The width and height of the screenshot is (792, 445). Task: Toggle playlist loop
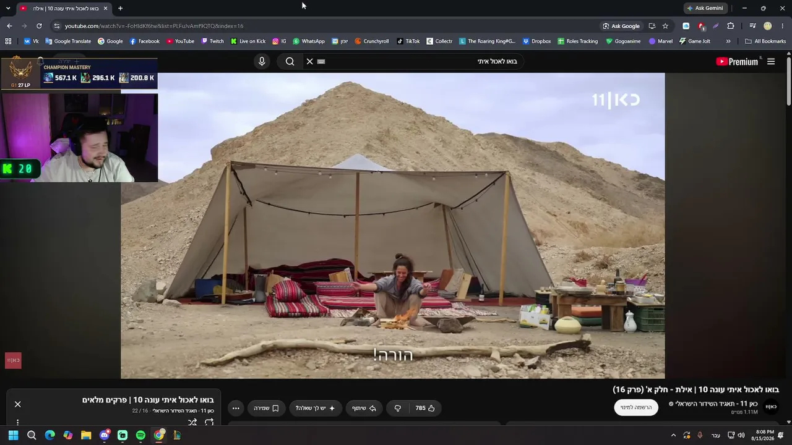(209, 422)
